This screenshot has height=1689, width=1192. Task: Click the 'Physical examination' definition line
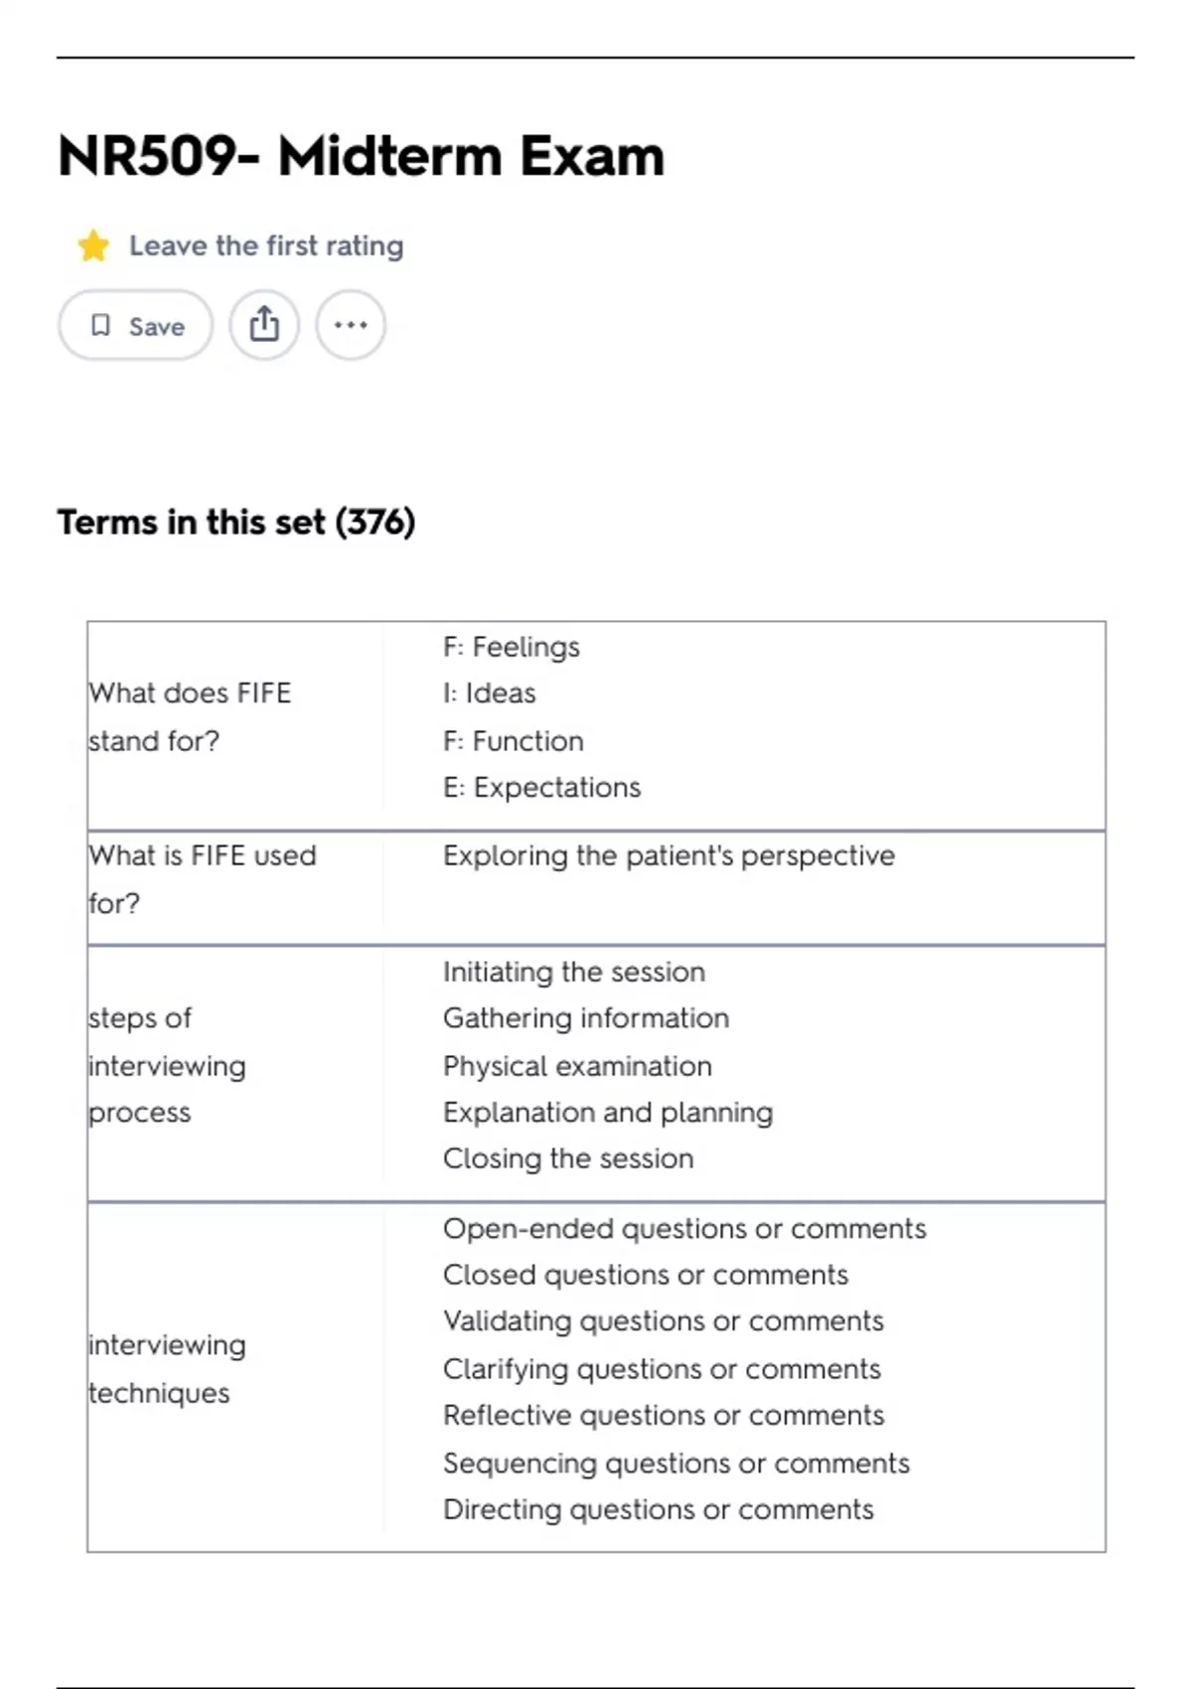577,1066
